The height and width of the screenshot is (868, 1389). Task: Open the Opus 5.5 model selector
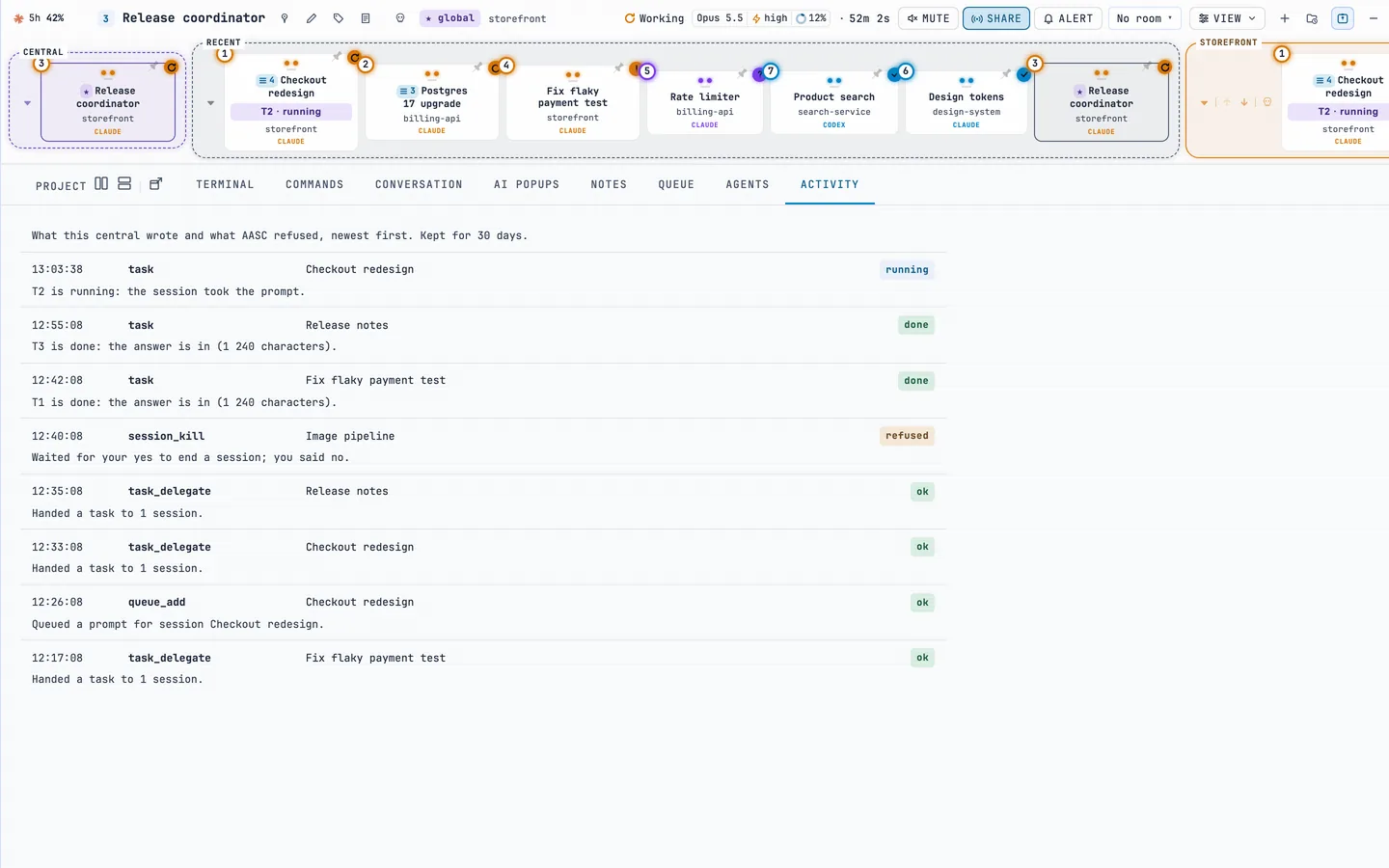pyautogui.click(x=720, y=18)
